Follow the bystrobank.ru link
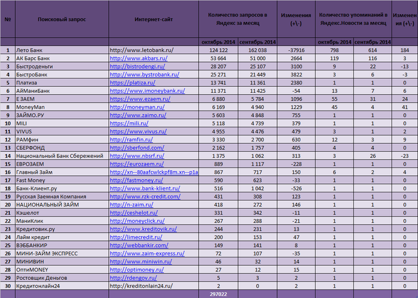418x298 pixels. (x=144, y=75)
